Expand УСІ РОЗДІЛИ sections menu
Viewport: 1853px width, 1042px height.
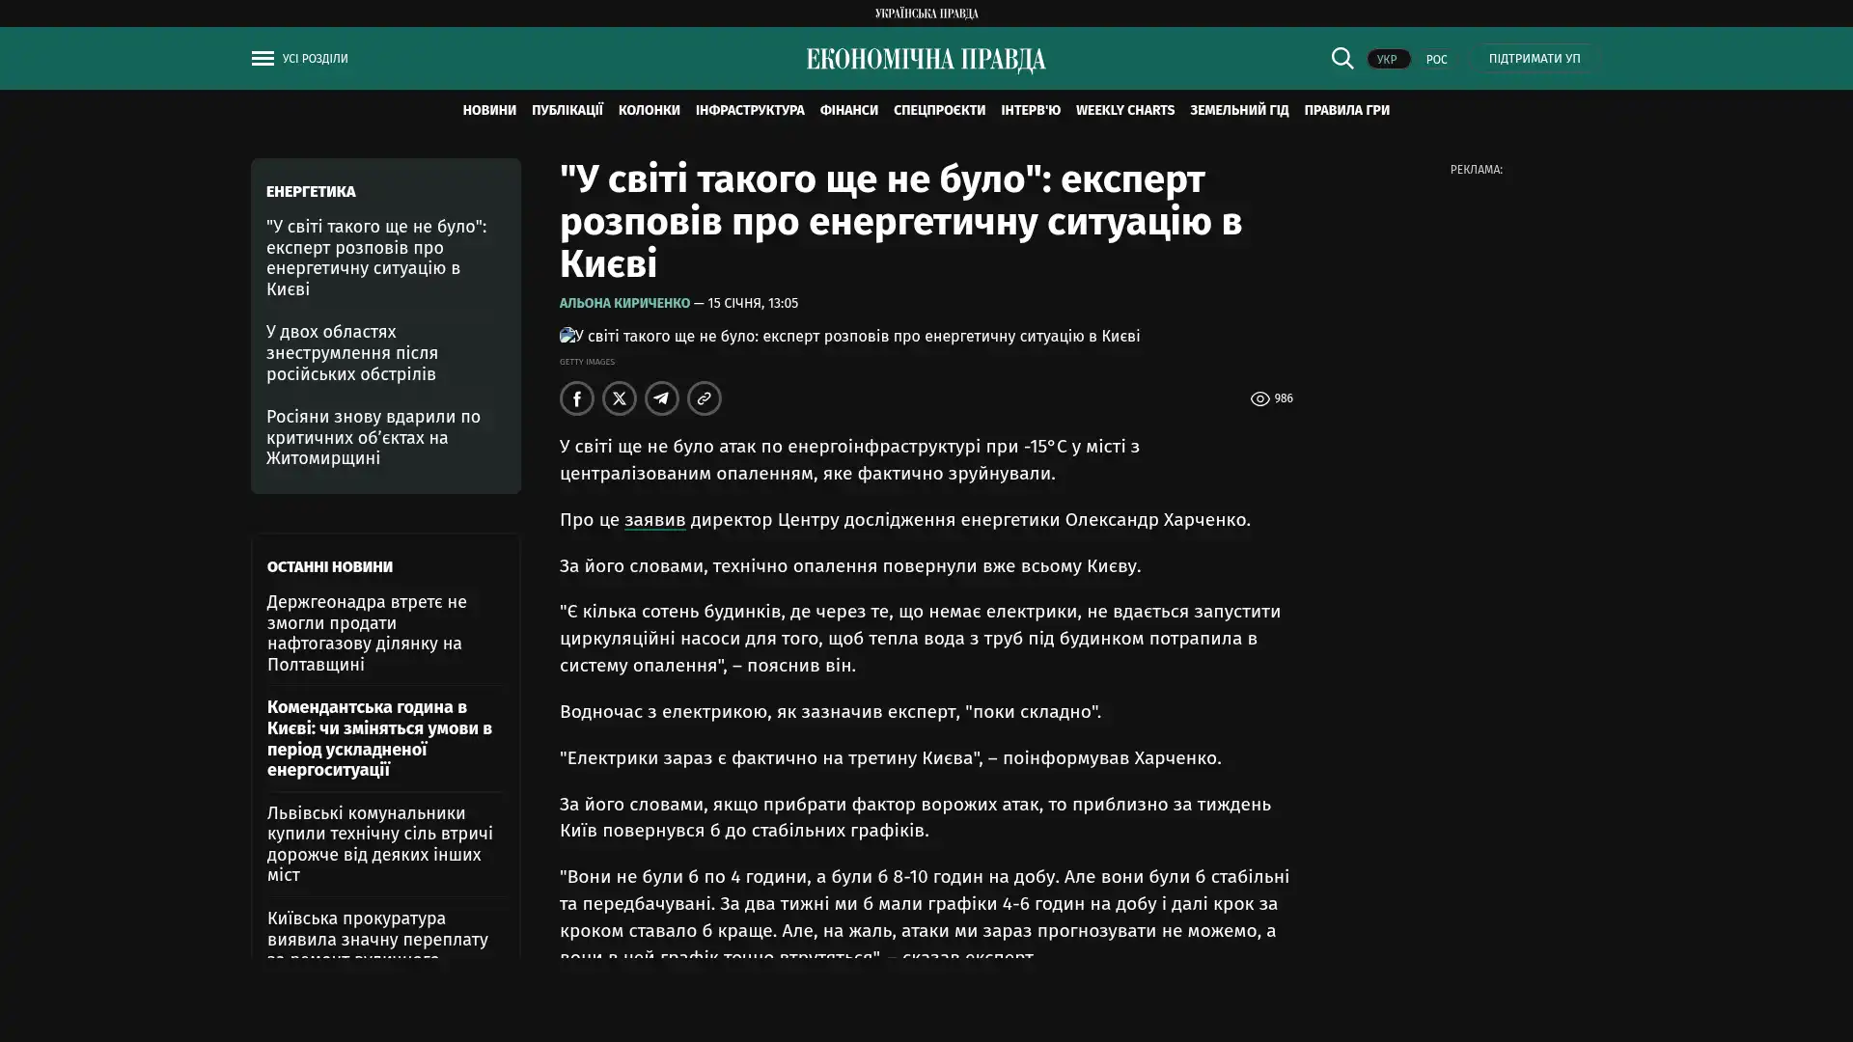pos(315,59)
